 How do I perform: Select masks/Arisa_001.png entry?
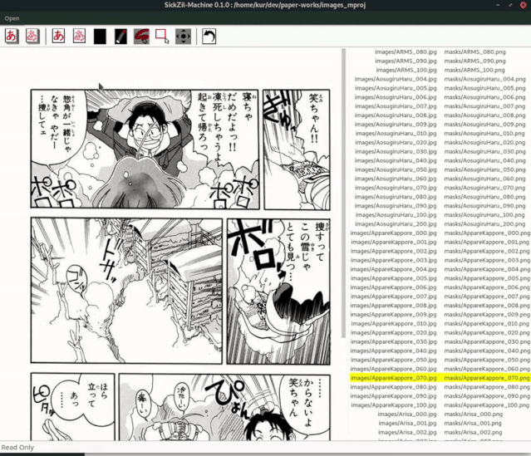pyautogui.click(x=473, y=423)
